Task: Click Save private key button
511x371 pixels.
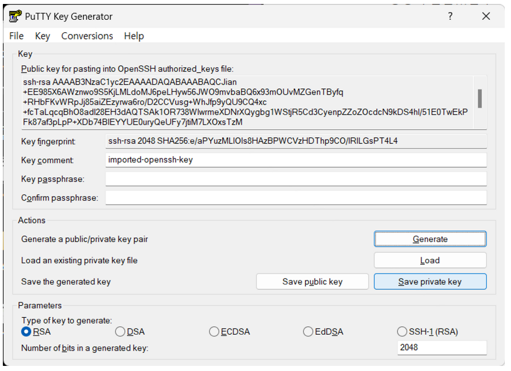Action: pos(430,282)
